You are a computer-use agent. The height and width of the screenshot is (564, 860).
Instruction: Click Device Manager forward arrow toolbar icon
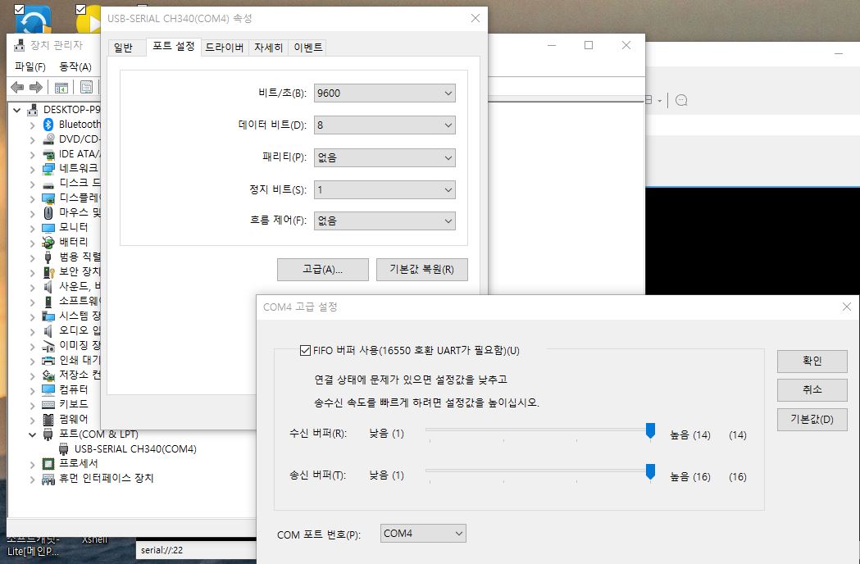tap(35, 87)
